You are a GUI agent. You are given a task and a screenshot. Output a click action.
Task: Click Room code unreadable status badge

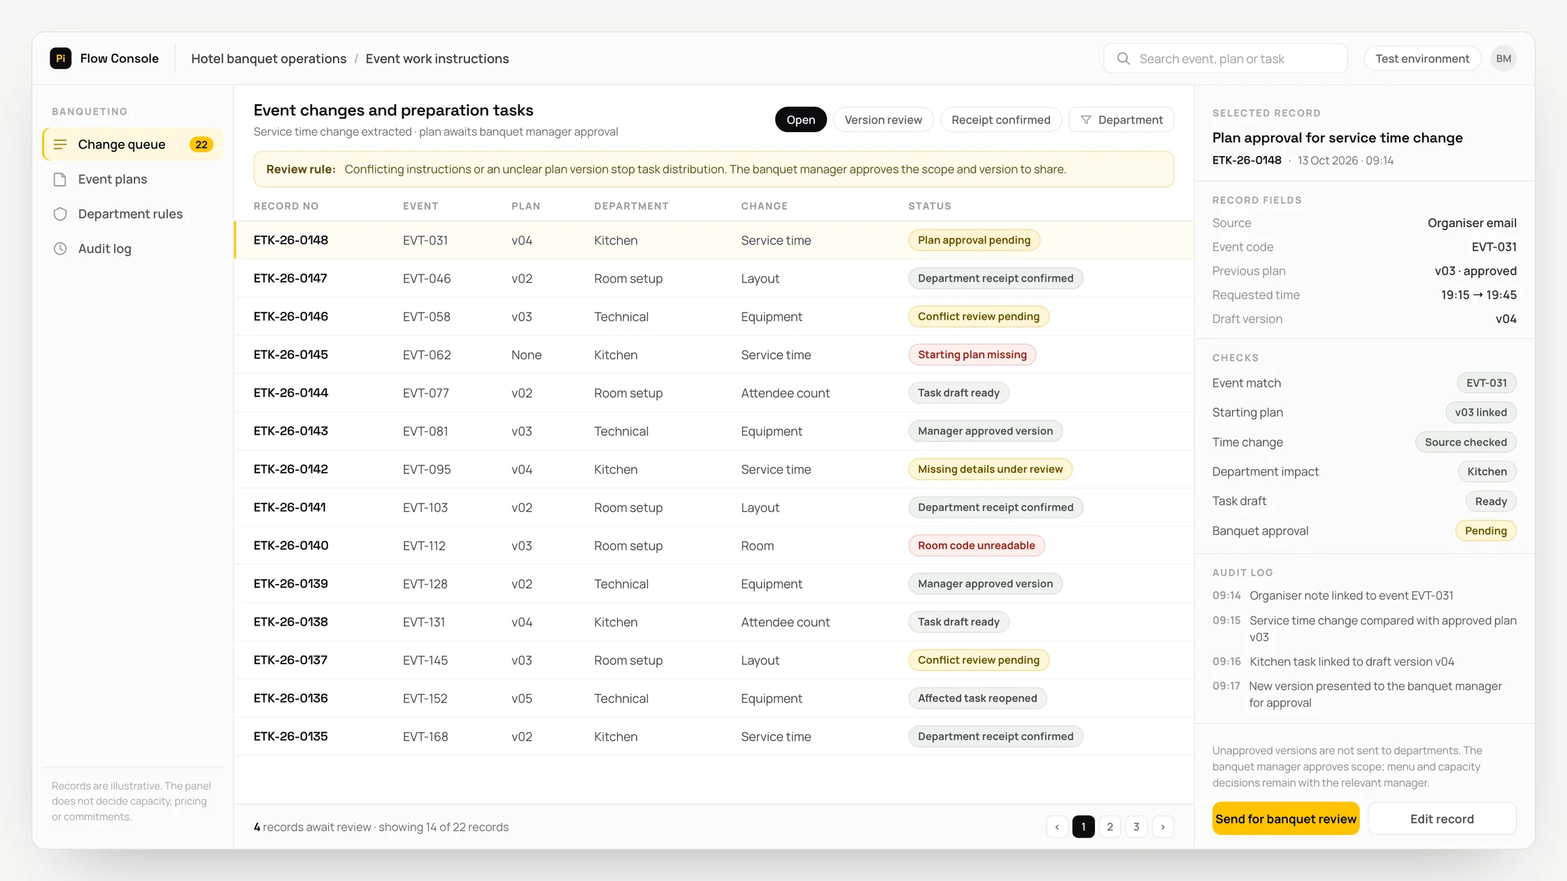pos(976,546)
